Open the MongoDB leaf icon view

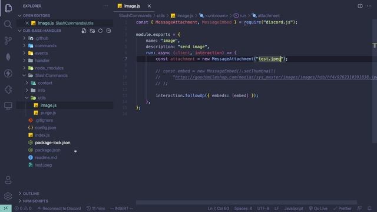(x=8, y=57)
